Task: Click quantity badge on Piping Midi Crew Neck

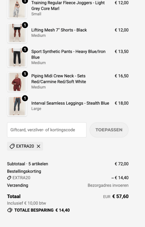Action: pos(25,74)
